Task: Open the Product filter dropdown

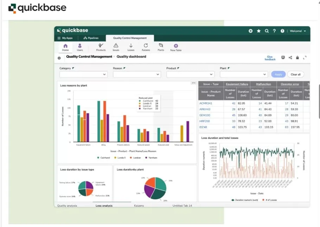Action: (x=190, y=74)
